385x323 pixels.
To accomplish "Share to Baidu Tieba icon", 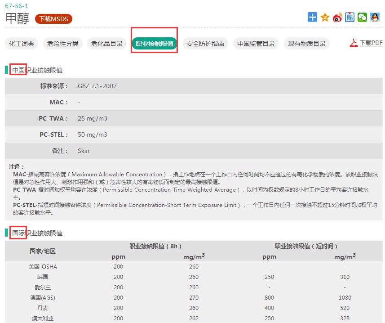I will (350, 17).
